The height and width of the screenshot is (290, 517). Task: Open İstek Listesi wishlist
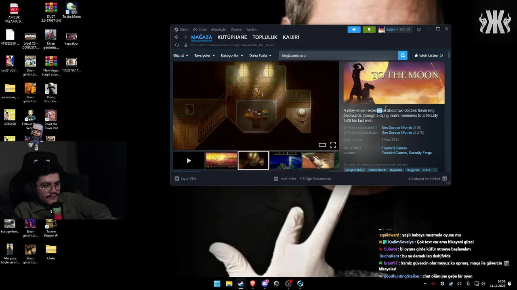429,55
